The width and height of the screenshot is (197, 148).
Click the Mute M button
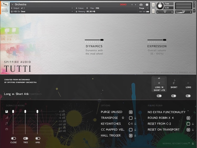coord(153,11)
